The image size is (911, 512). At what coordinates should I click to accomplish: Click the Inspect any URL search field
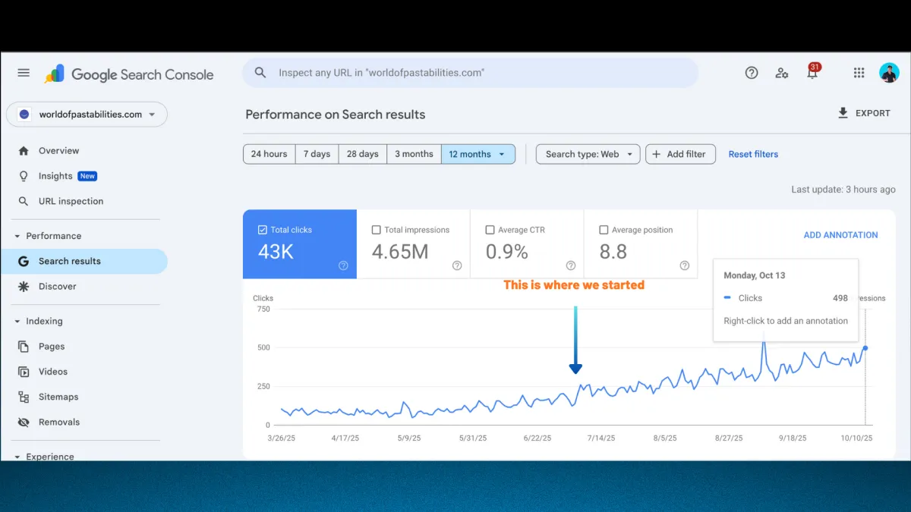[470, 73]
